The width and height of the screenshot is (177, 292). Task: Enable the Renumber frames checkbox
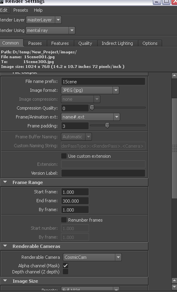coord(64,220)
